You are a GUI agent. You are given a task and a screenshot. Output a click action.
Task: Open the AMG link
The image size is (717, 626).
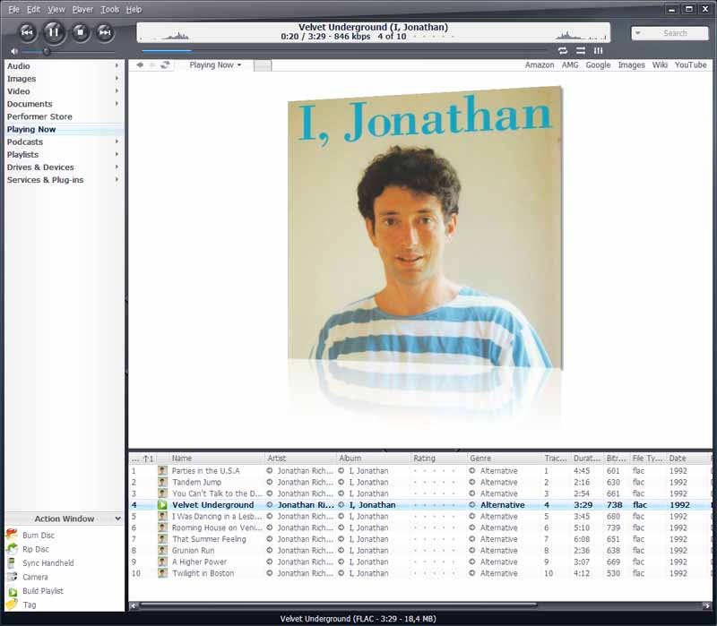570,64
